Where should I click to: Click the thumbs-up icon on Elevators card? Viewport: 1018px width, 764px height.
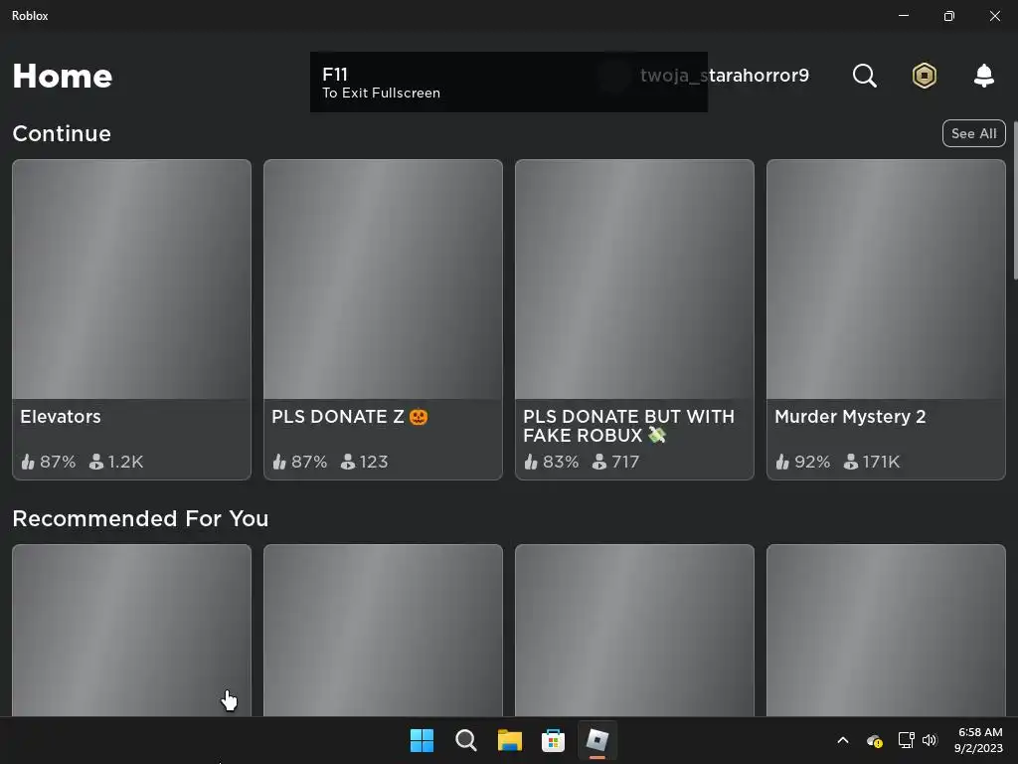point(27,462)
